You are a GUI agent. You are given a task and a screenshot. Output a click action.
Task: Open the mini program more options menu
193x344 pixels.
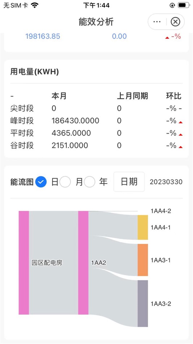pyautogui.click(x=157, y=22)
